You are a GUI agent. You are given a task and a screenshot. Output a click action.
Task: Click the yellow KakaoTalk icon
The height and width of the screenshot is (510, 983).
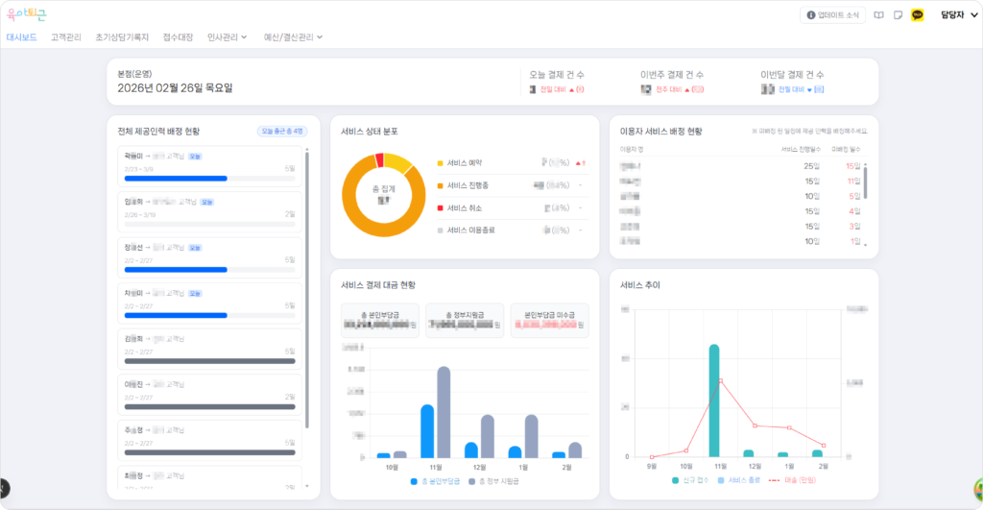(917, 15)
